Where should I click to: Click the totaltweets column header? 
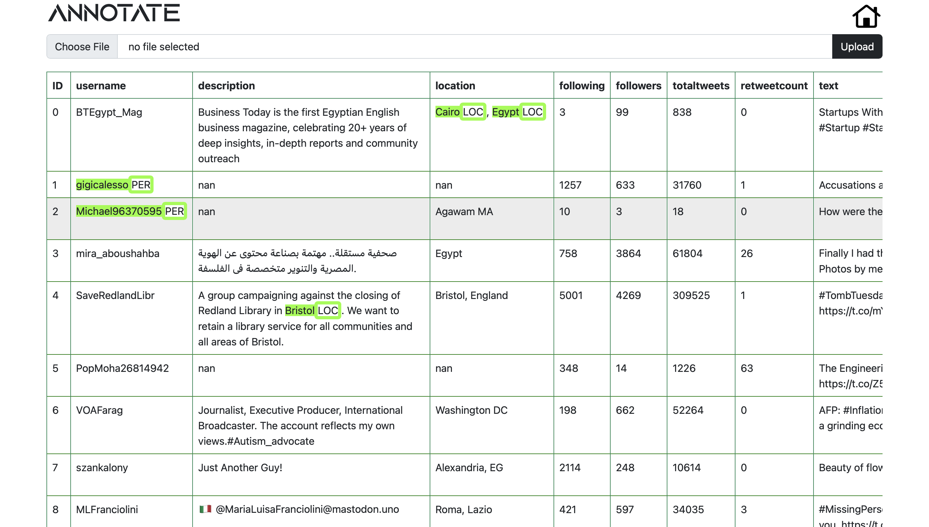[x=701, y=85]
